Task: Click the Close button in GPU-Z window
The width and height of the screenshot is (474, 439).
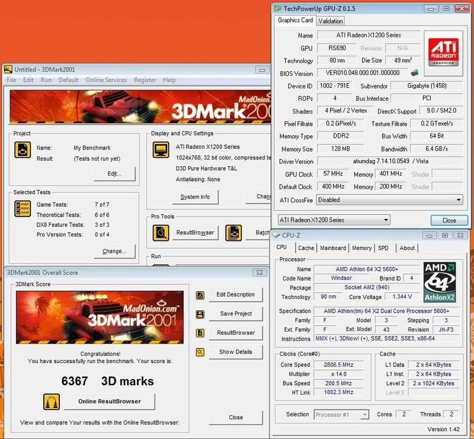Action: (x=449, y=221)
